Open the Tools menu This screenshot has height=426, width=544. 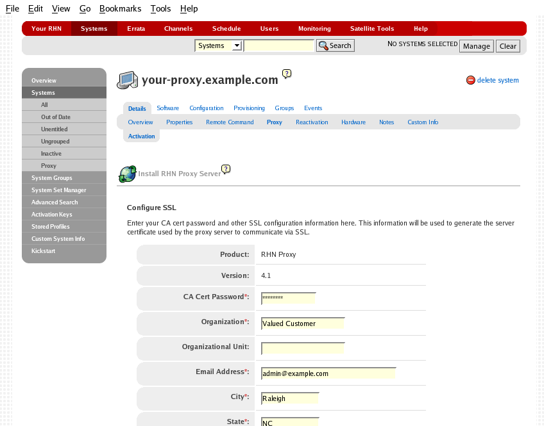pos(160,9)
